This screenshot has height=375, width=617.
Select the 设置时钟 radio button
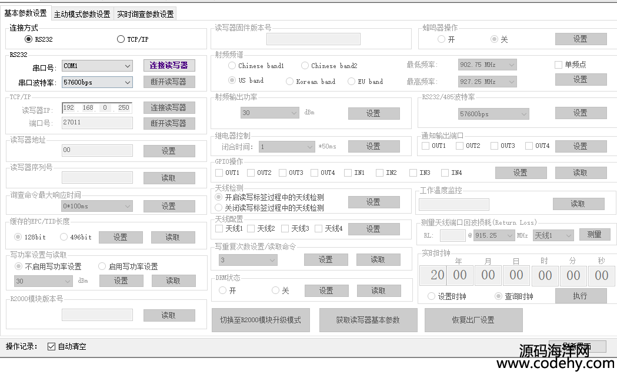coord(432,296)
